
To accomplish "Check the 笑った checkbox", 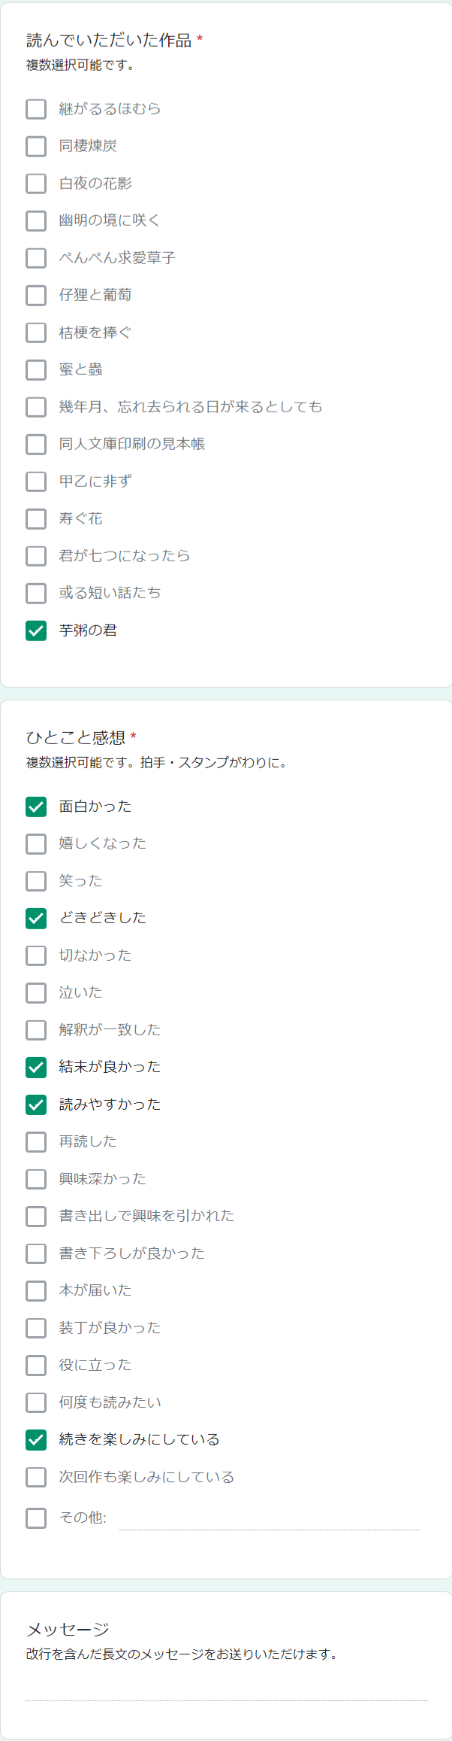I will [x=36, y=881].
